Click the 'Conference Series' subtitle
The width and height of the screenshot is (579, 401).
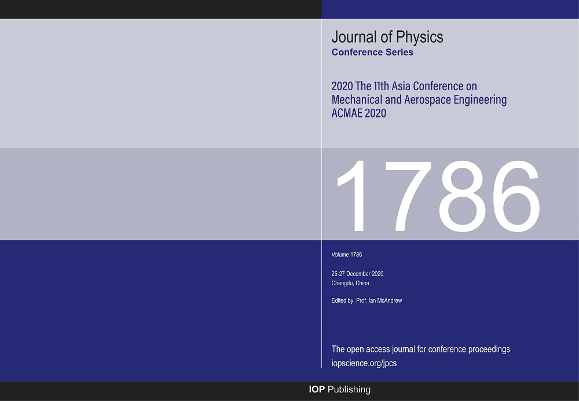(372, 52)
